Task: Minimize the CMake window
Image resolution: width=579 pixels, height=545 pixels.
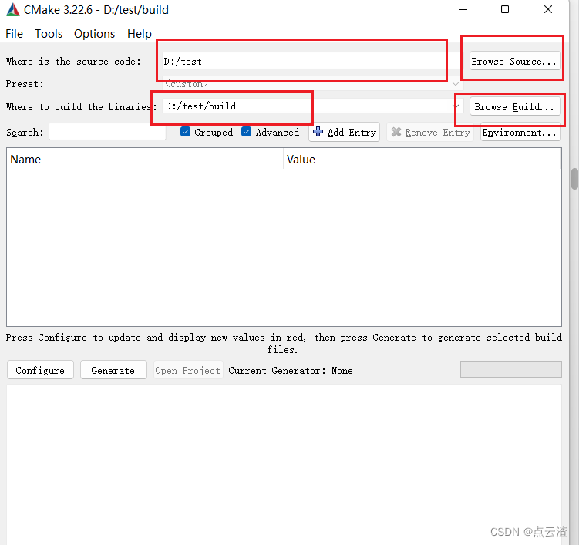Action: [x=463, y=9]
